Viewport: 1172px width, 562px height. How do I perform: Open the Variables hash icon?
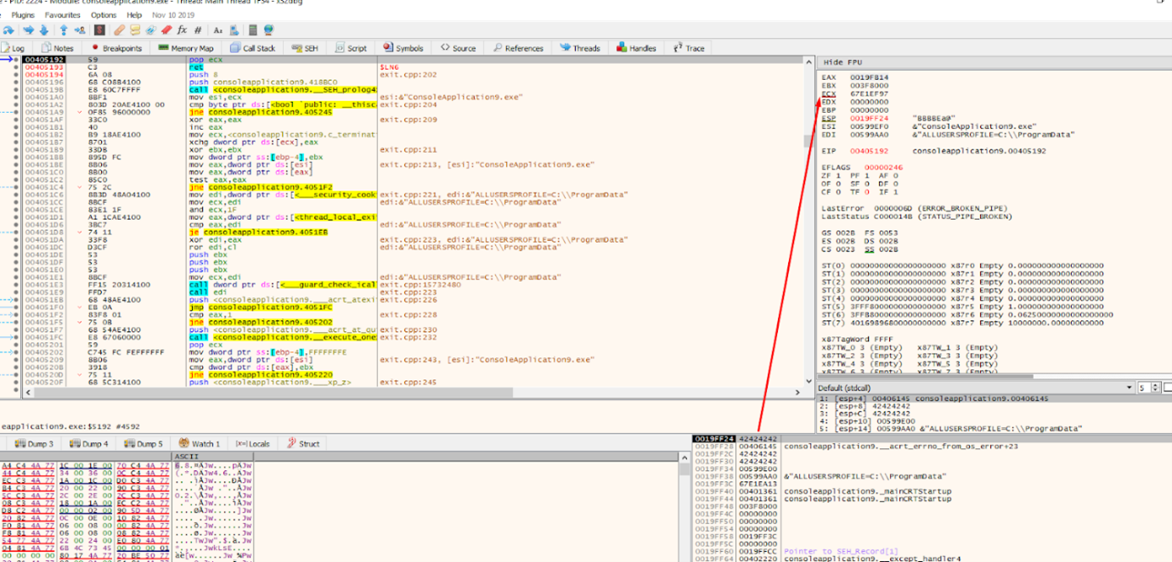(198, 31)
